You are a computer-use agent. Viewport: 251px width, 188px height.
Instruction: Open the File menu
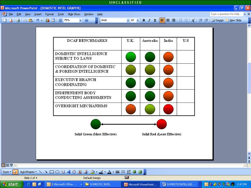(11, 14)
